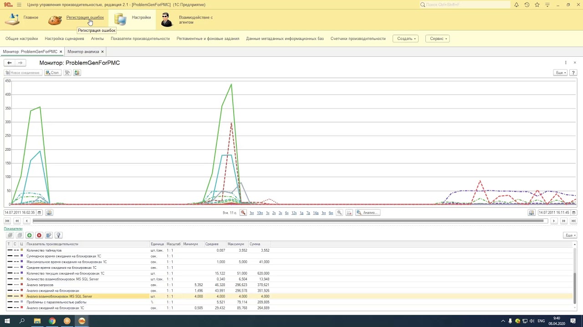Add indicator with green plus icon
583x327 pixels.
click(x=29, y=235)
